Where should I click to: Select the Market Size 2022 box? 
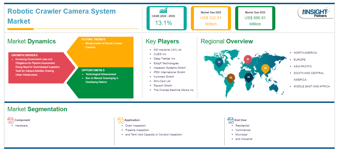211,18
